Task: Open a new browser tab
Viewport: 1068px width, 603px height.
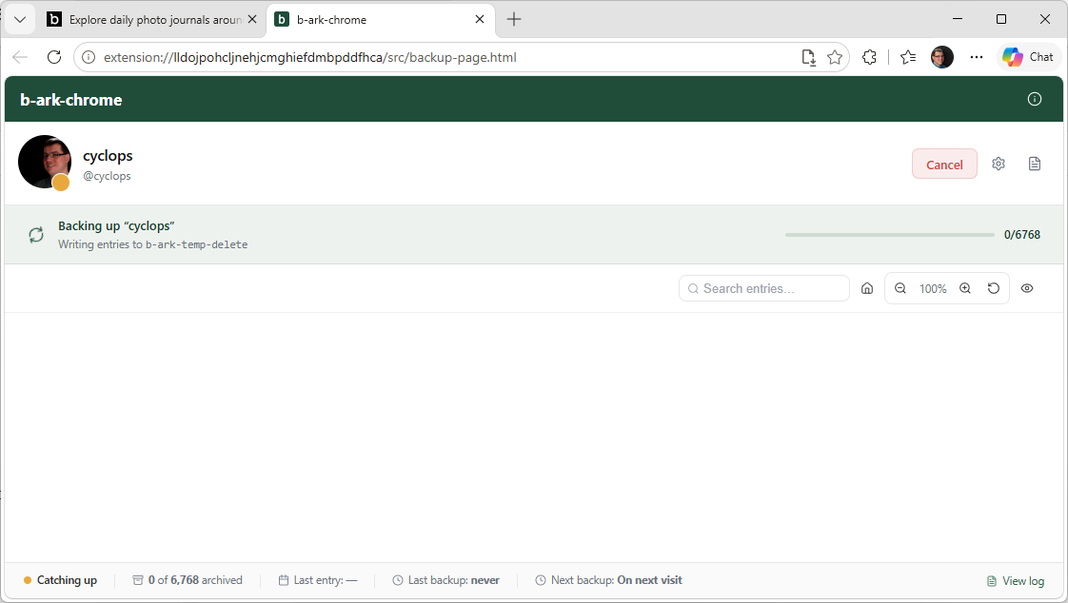Action: 514,19
